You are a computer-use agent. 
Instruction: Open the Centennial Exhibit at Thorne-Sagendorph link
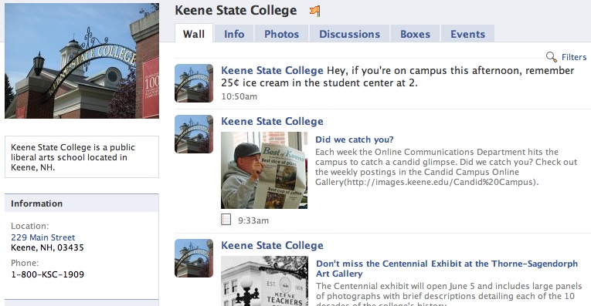pos(447,268)
